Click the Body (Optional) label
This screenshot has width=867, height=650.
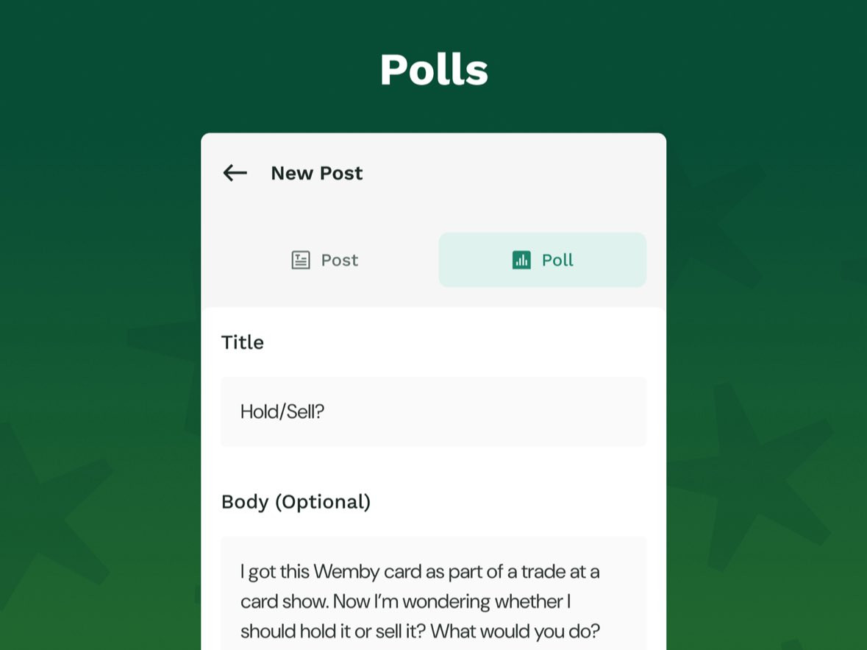(296, 502)
